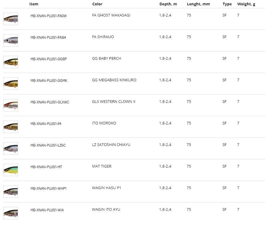Image resolution: width=271 pixels, height=227 pixels.
Task: Click the Color column header
Action: click(x=97, y=4)
